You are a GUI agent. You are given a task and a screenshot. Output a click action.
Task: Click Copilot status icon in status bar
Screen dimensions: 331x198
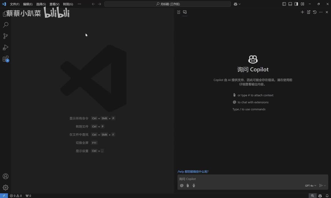pos(320,196)
